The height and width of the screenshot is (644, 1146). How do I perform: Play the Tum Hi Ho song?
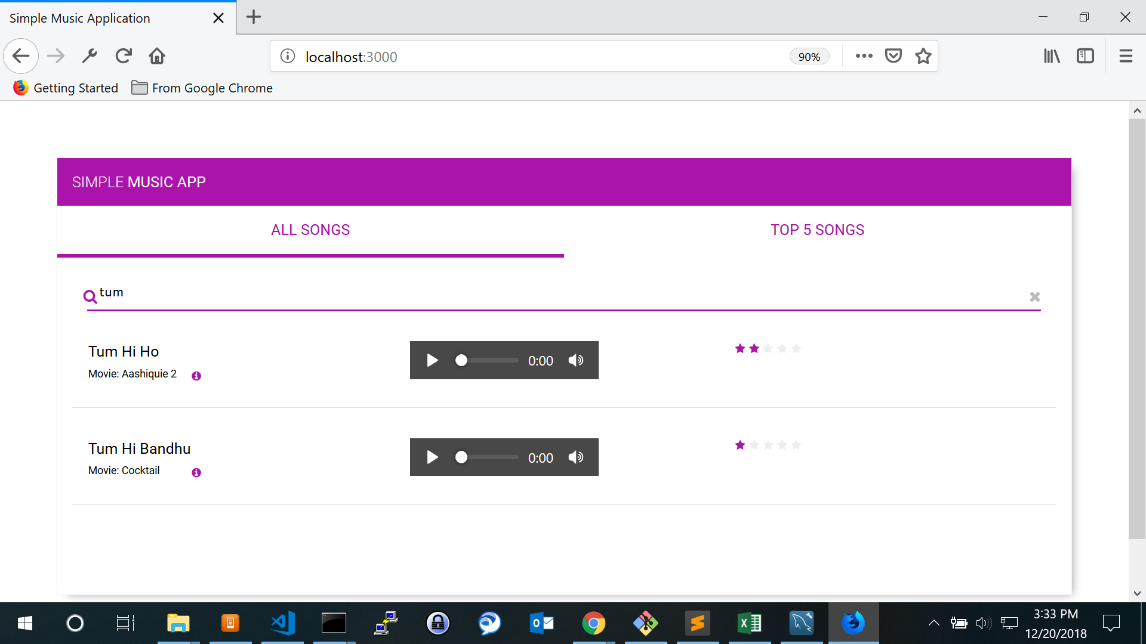pos(433,360)
